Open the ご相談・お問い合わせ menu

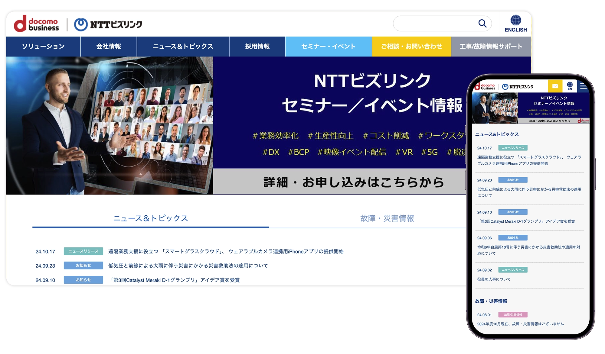pos(411,47)
